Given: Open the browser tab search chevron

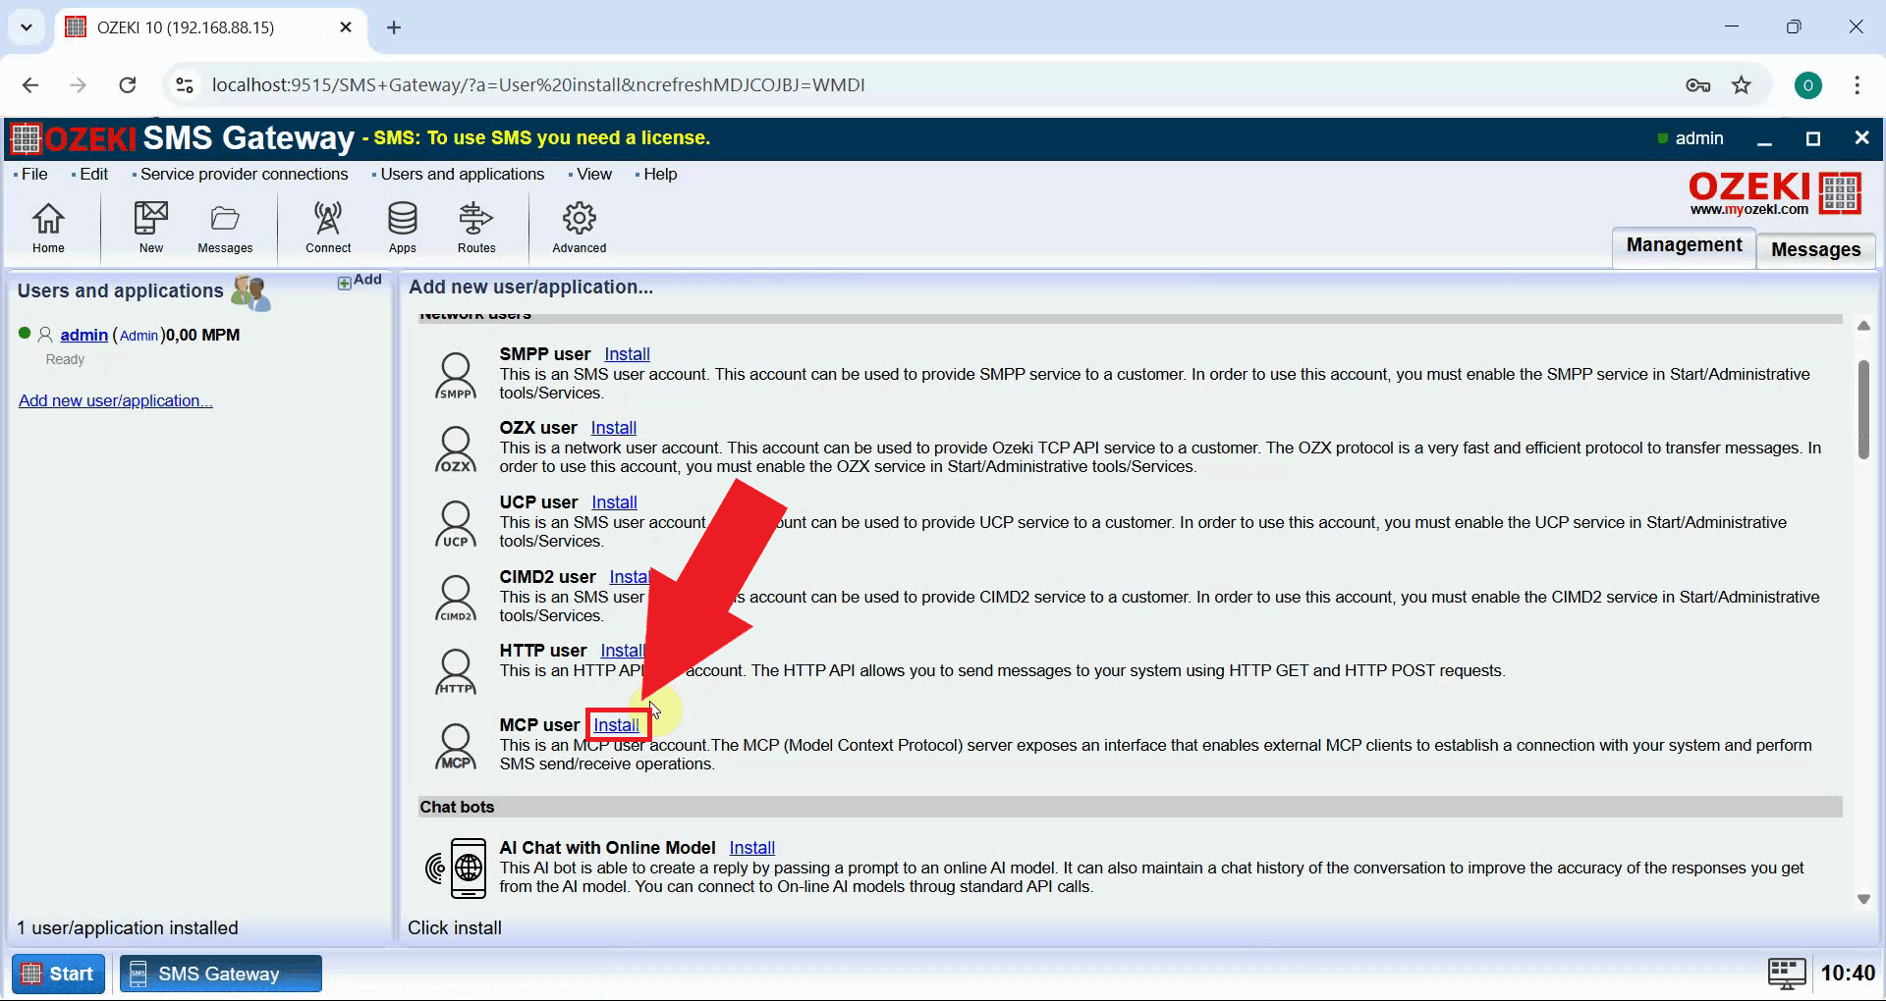Looking at the screenshot, I should (27, 26).
